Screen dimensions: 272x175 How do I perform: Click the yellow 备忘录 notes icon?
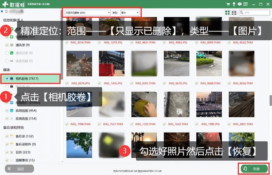12,136
